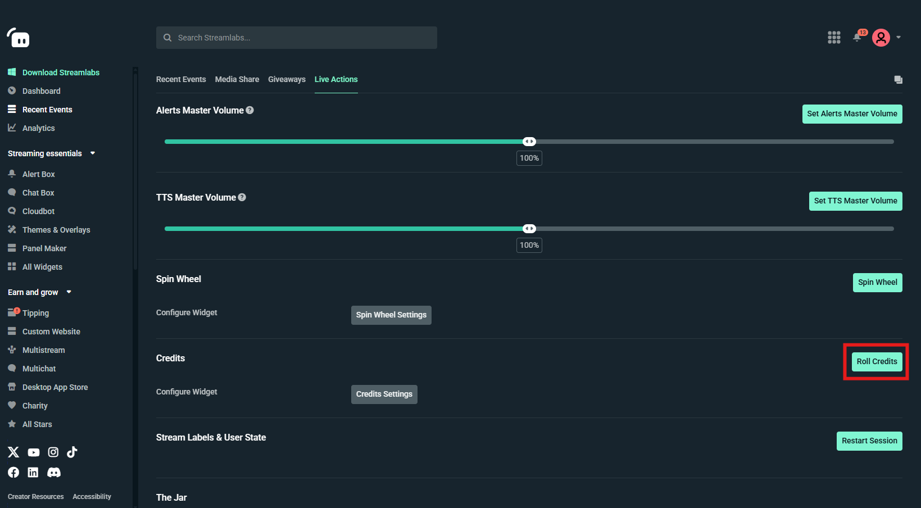921x508 pixels.
Task: Click the Alerts Master Volume slider handle
Action: (529, 142)
